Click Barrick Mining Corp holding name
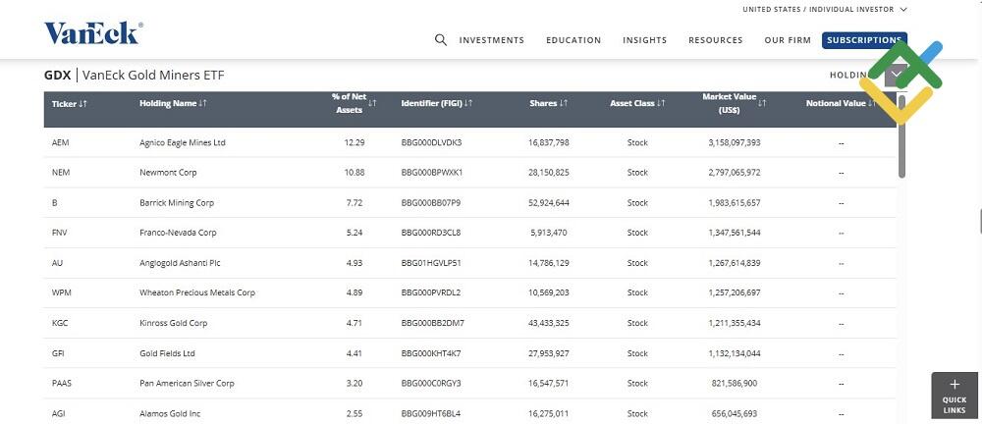The height and width of the screenshot is (424, 982). [177, 203]
